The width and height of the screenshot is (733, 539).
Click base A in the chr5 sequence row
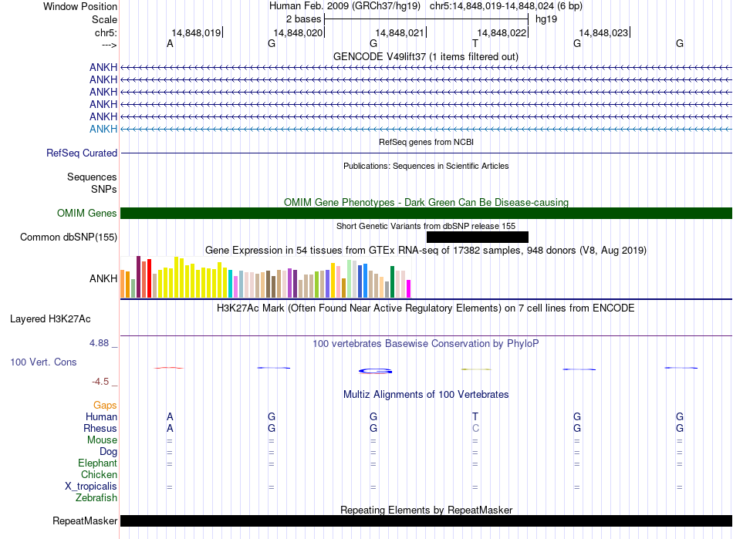click(x=170, y=43)
